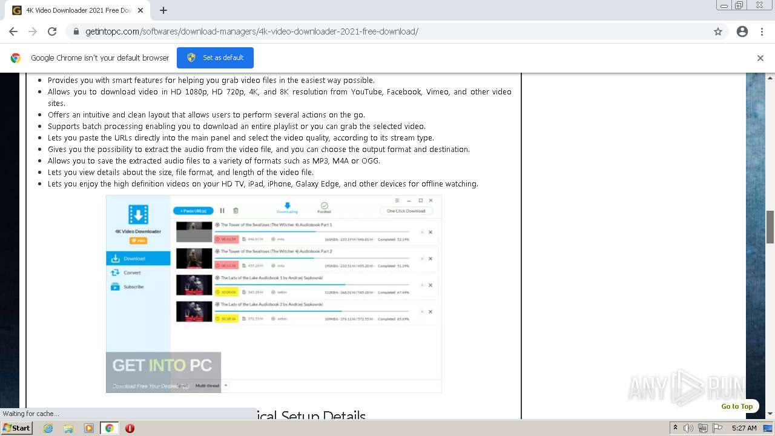Viewport: 775px width, 436px height.
Task: Click the pause icon in the app screenshot
Action: click(222, 211)
